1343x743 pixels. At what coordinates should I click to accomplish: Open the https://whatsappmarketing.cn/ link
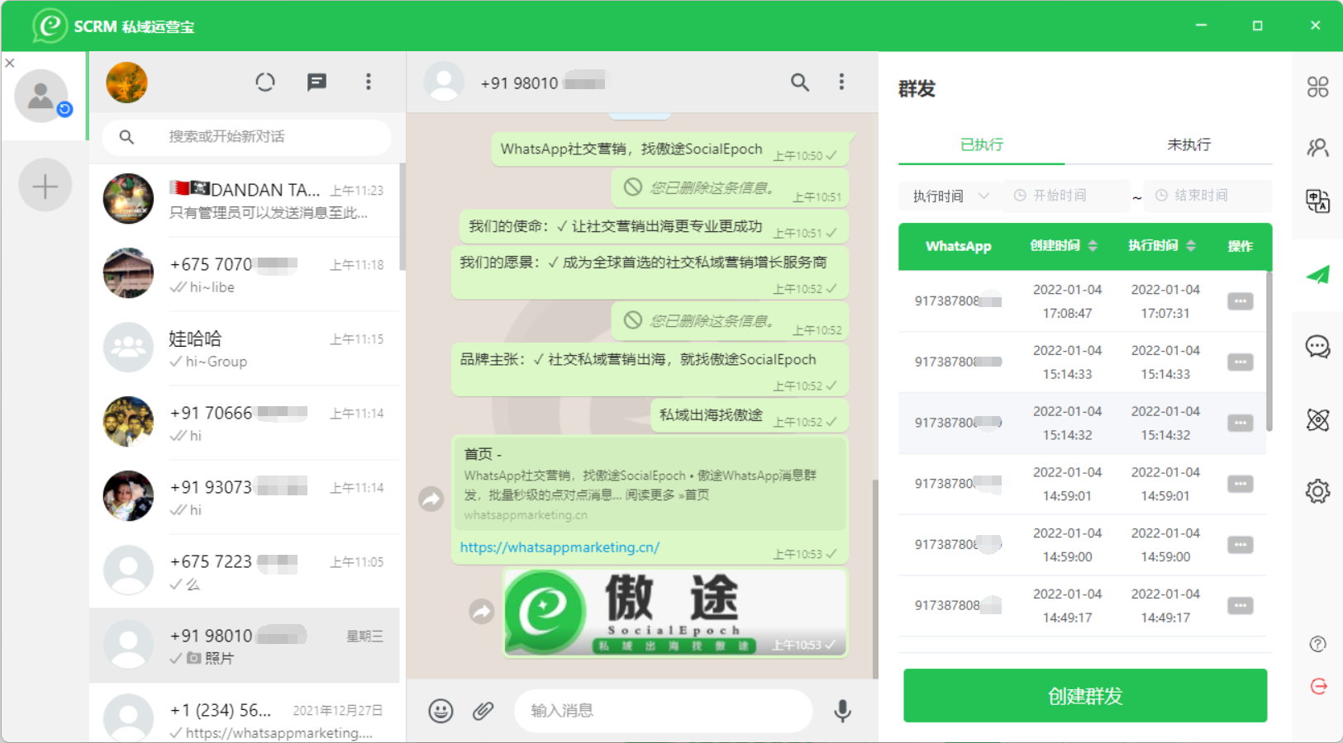pos(560,547)
